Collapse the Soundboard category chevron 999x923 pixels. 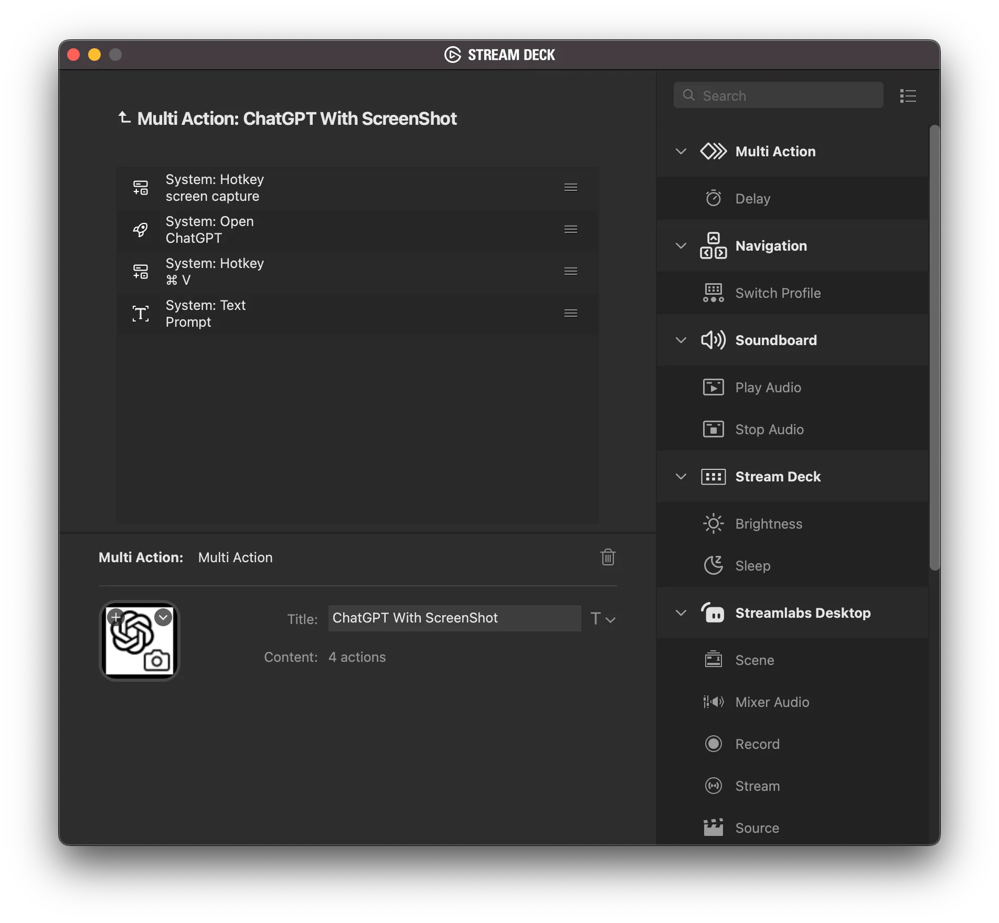pos(681,340)
